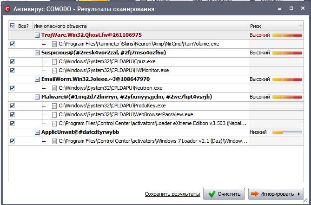
Task: Click file icon beside Neutron.exe
Action: [x=54, y=88]
